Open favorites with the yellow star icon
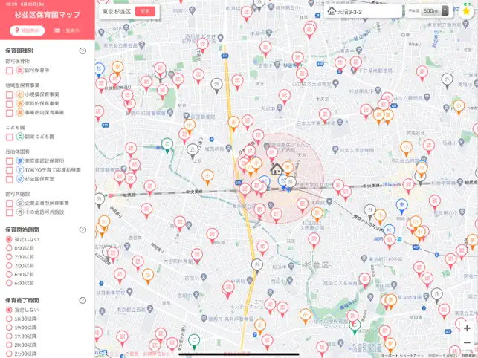The height and width of the screenshot is (358, 478). pos(466,11)
